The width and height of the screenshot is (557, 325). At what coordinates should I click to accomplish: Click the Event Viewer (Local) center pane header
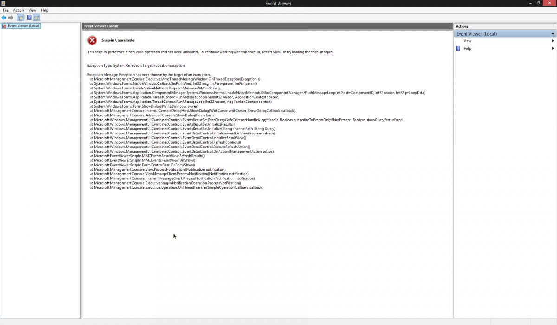(x=267, y=26)
